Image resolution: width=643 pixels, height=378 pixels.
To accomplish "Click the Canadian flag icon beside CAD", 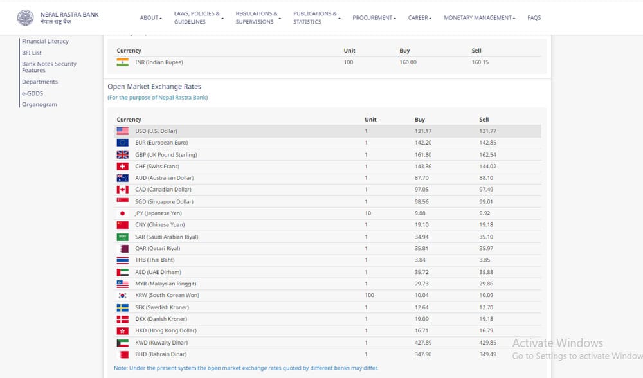I will 122,190.
